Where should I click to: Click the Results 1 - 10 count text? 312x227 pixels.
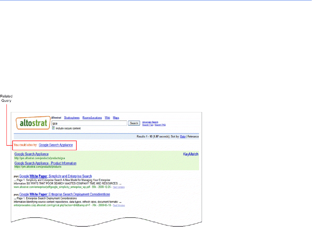[x=145, y=137]
